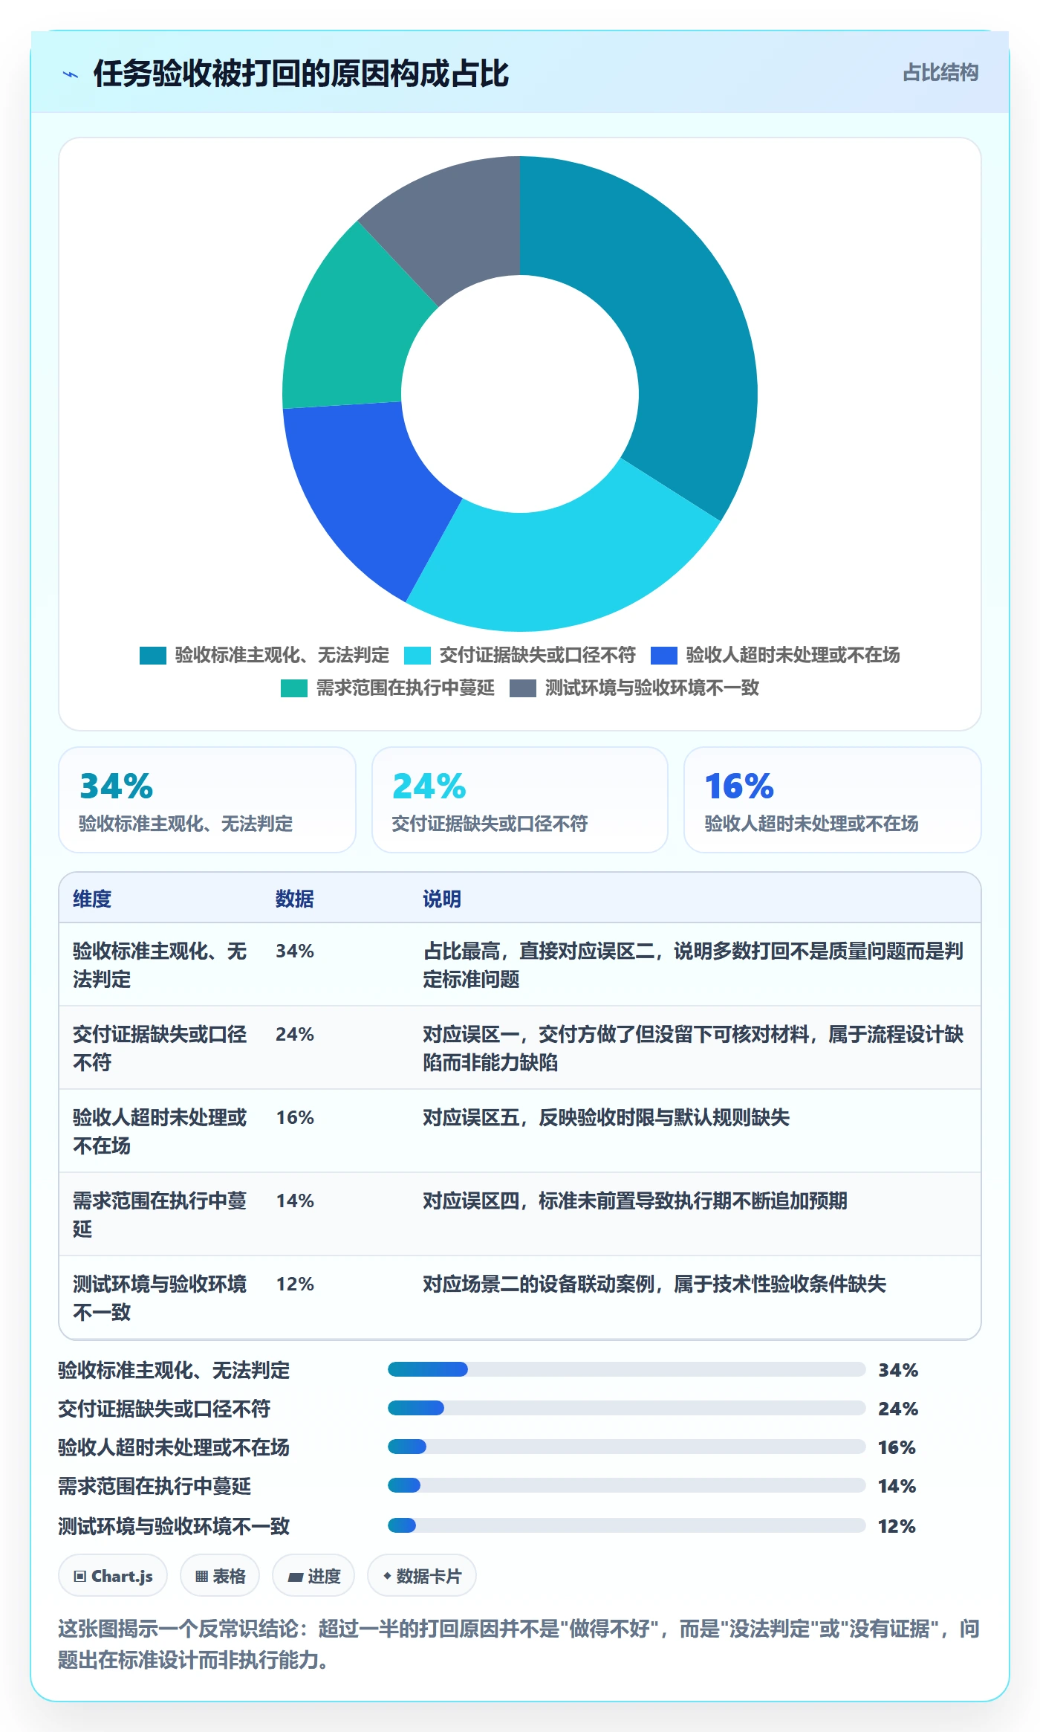Viewport: 1040px width, 1732px height.
Task: Click the 表格 tag chip
Action: click(x=220, y=1575)
